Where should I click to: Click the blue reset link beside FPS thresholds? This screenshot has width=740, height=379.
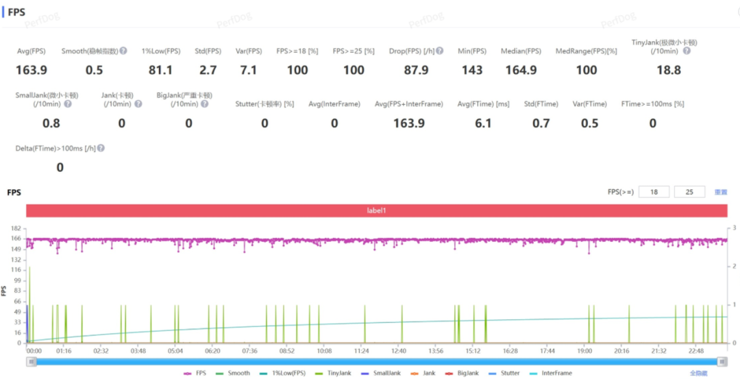[x=721, y=193]
